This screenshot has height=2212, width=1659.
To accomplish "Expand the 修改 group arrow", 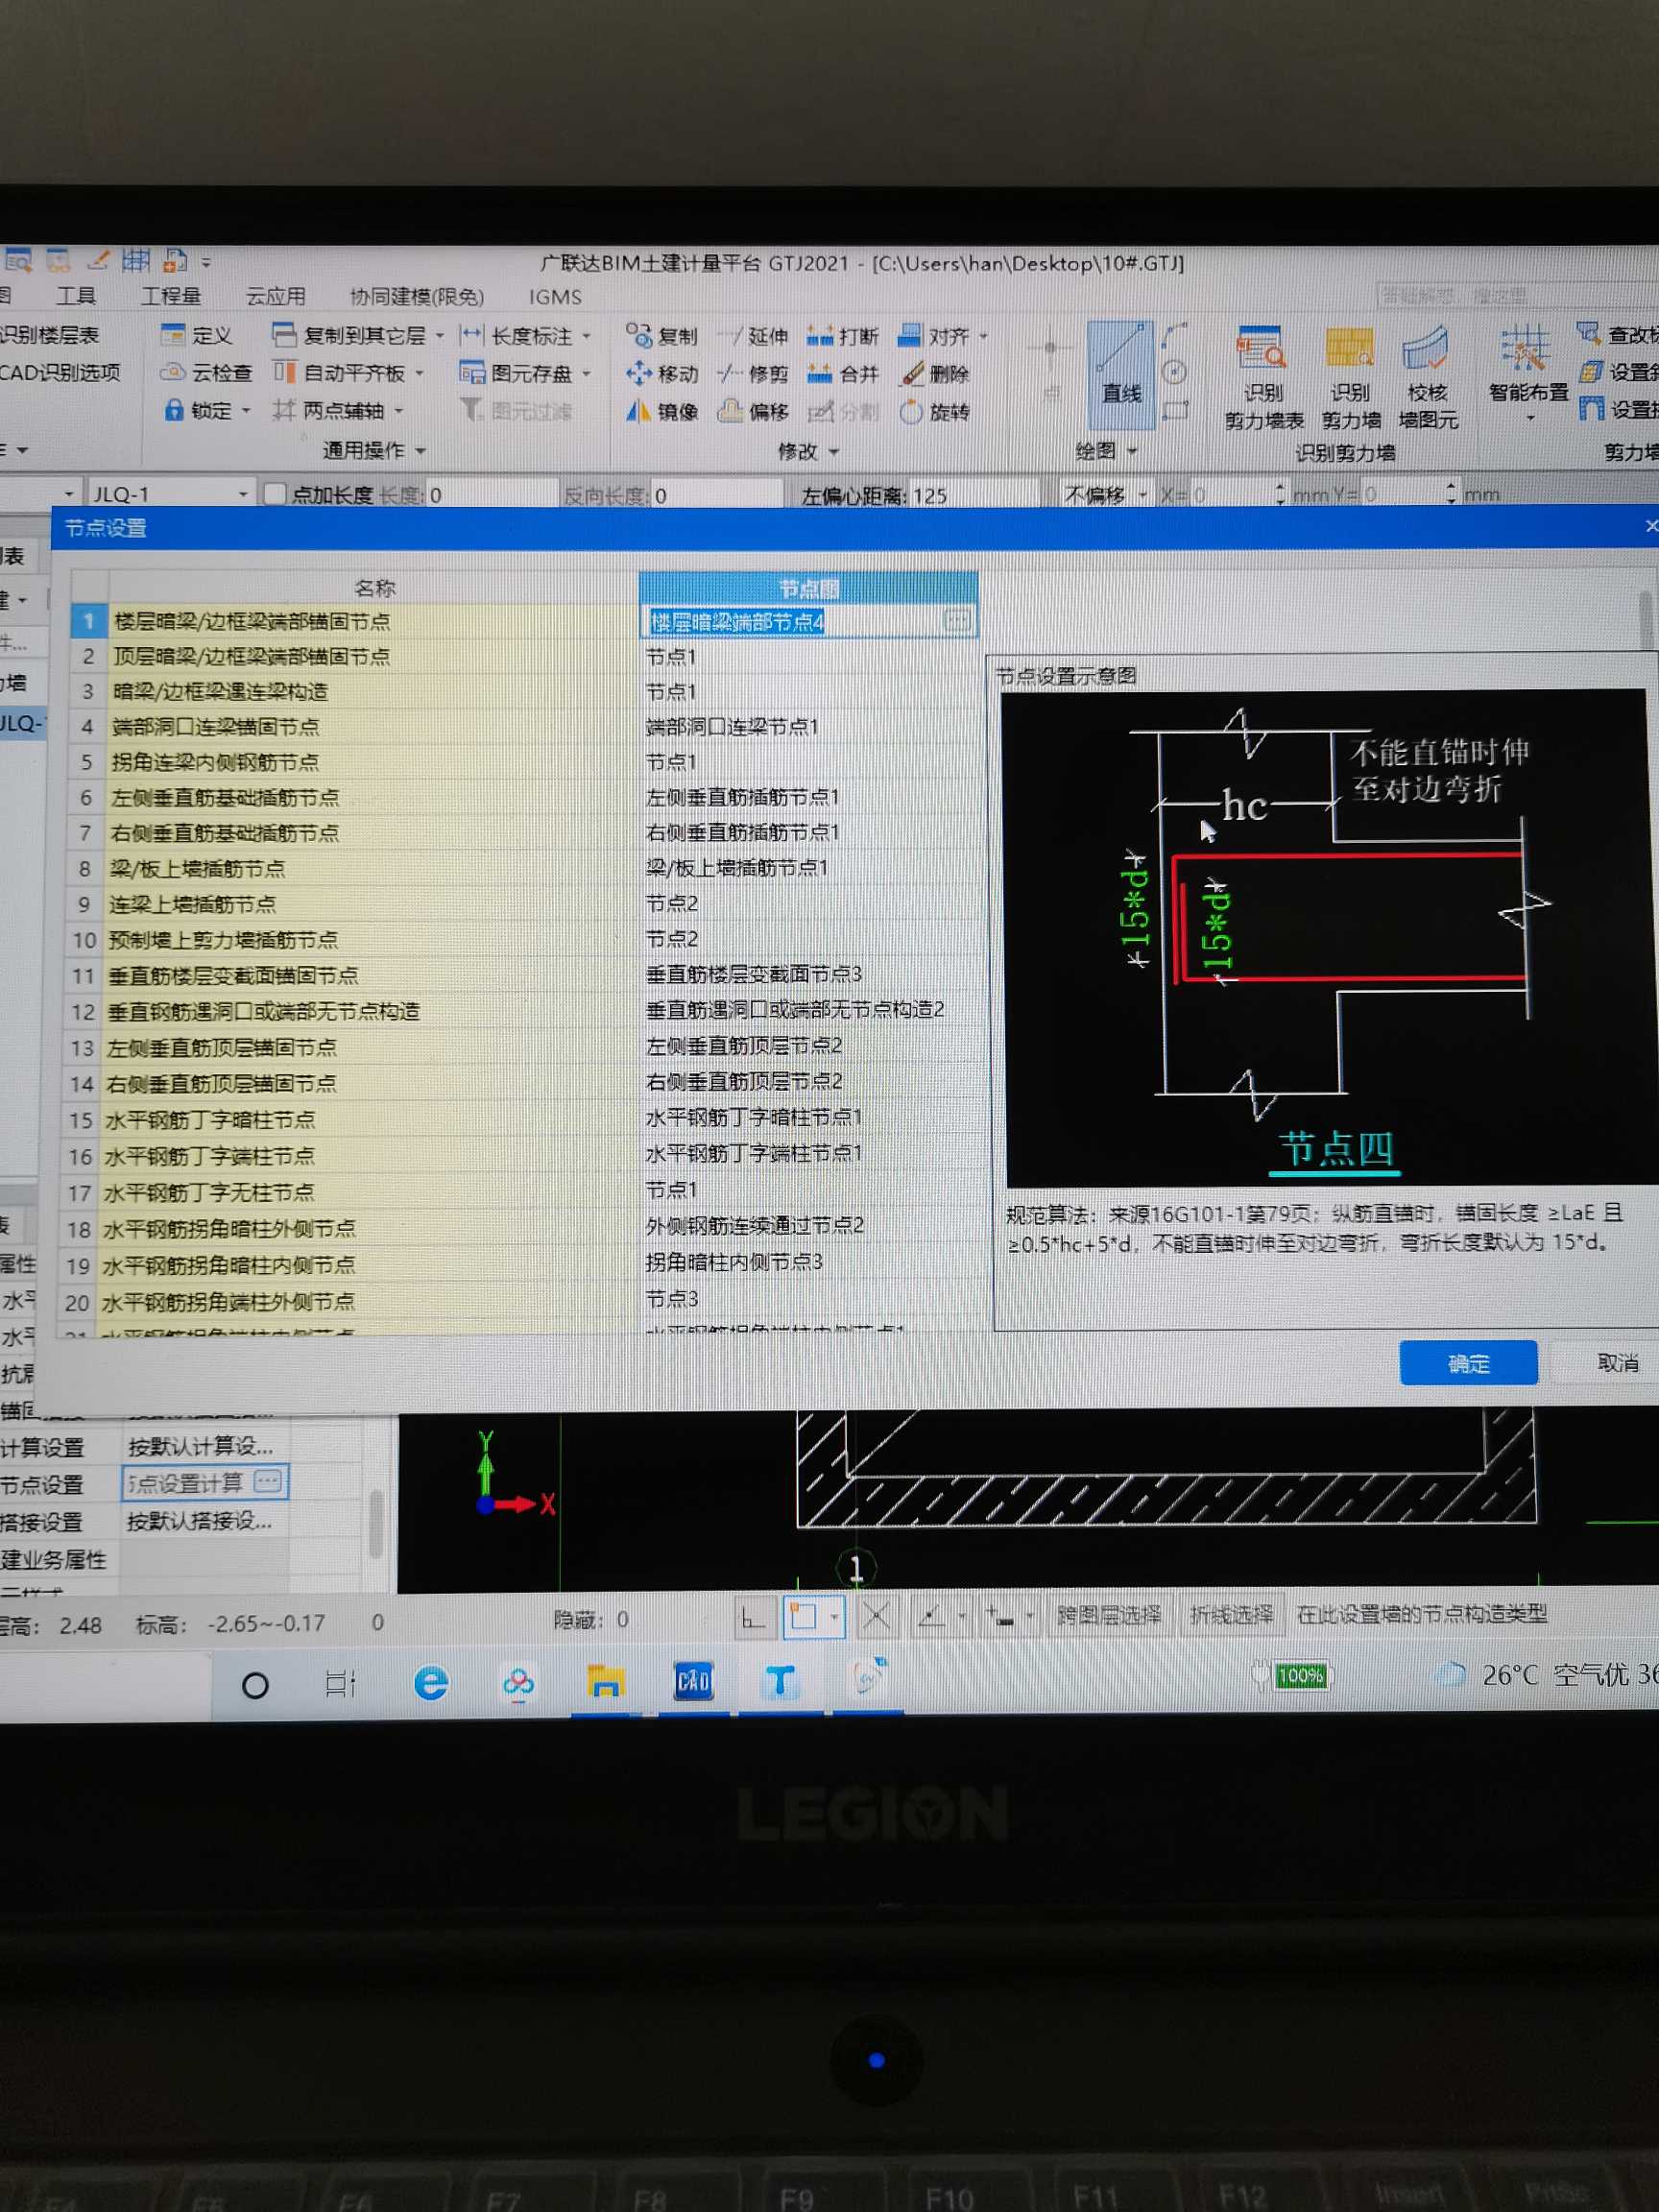I will pos(833,452).
